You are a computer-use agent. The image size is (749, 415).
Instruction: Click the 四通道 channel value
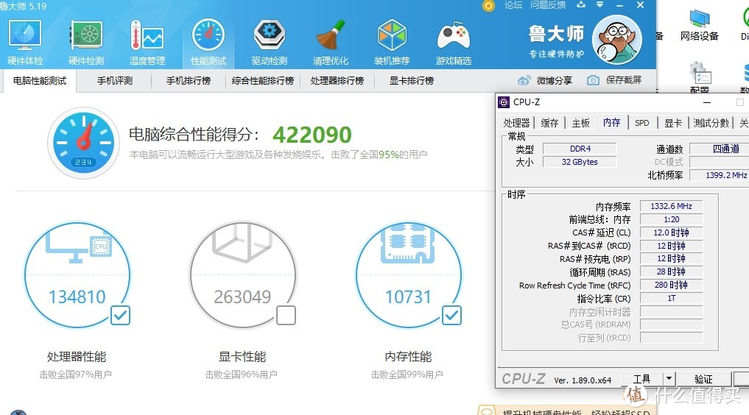[x=720, y=149]
